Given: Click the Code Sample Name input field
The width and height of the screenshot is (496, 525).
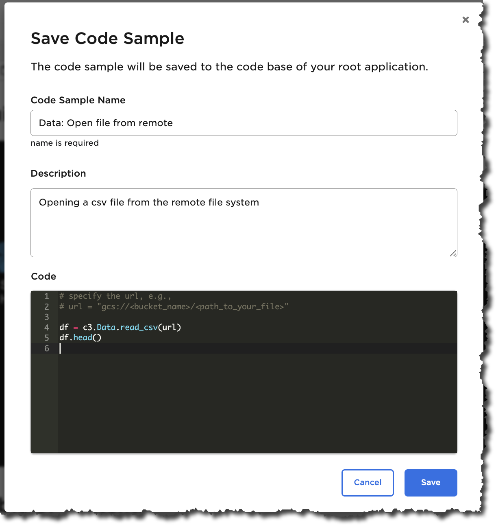Looking at the screenshot, I should click(x=244, y=123).
